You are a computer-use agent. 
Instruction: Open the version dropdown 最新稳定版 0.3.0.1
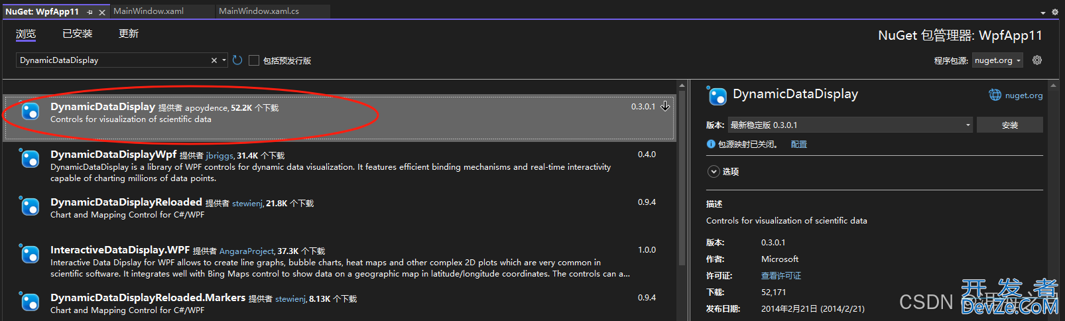tap(850, 125)
